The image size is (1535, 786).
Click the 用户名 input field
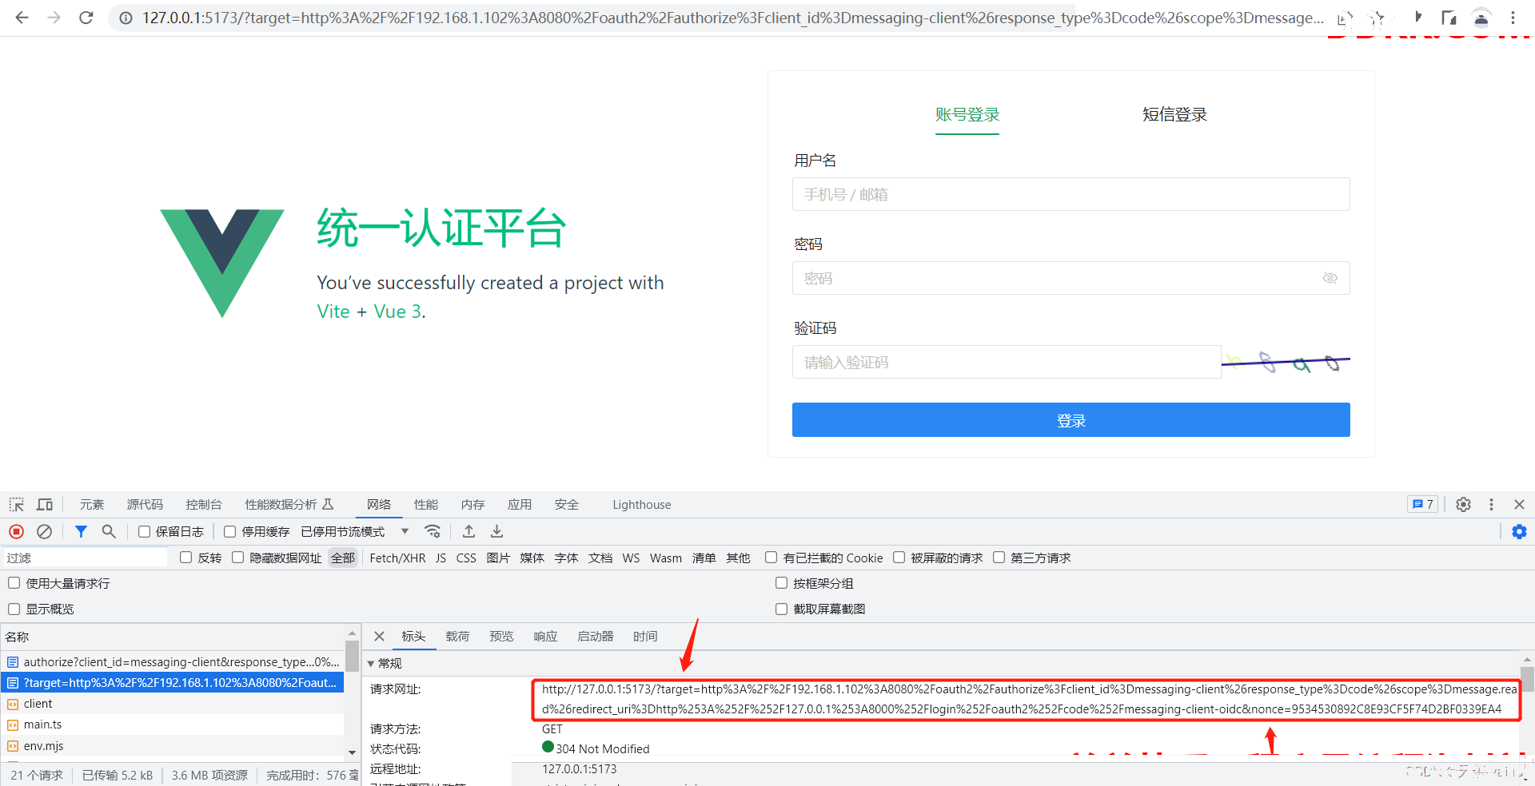click(x=1071, y=195)
